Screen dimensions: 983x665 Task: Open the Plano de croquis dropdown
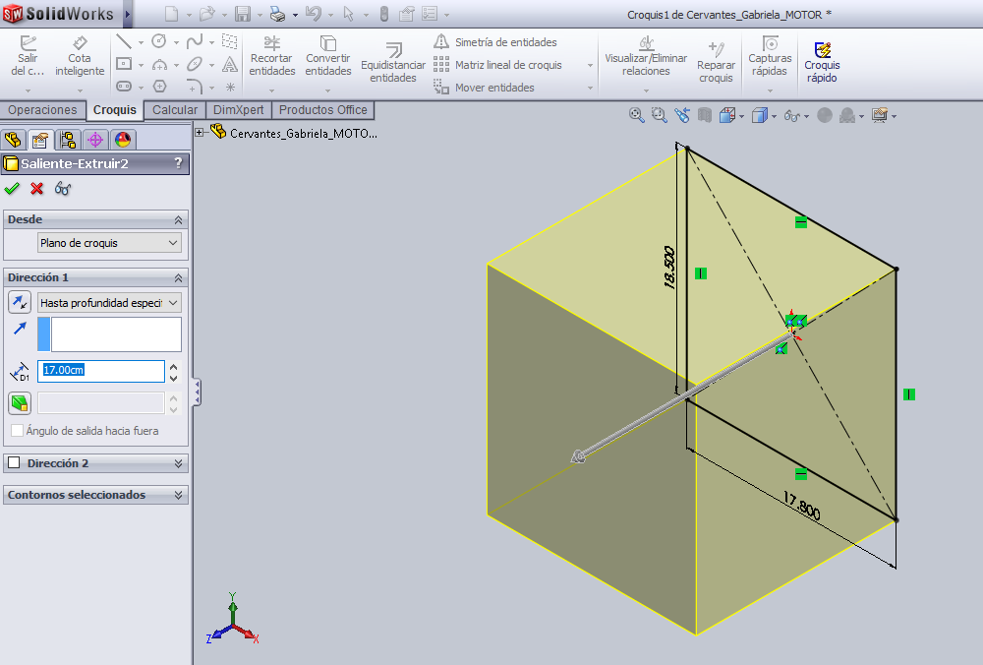108,242
